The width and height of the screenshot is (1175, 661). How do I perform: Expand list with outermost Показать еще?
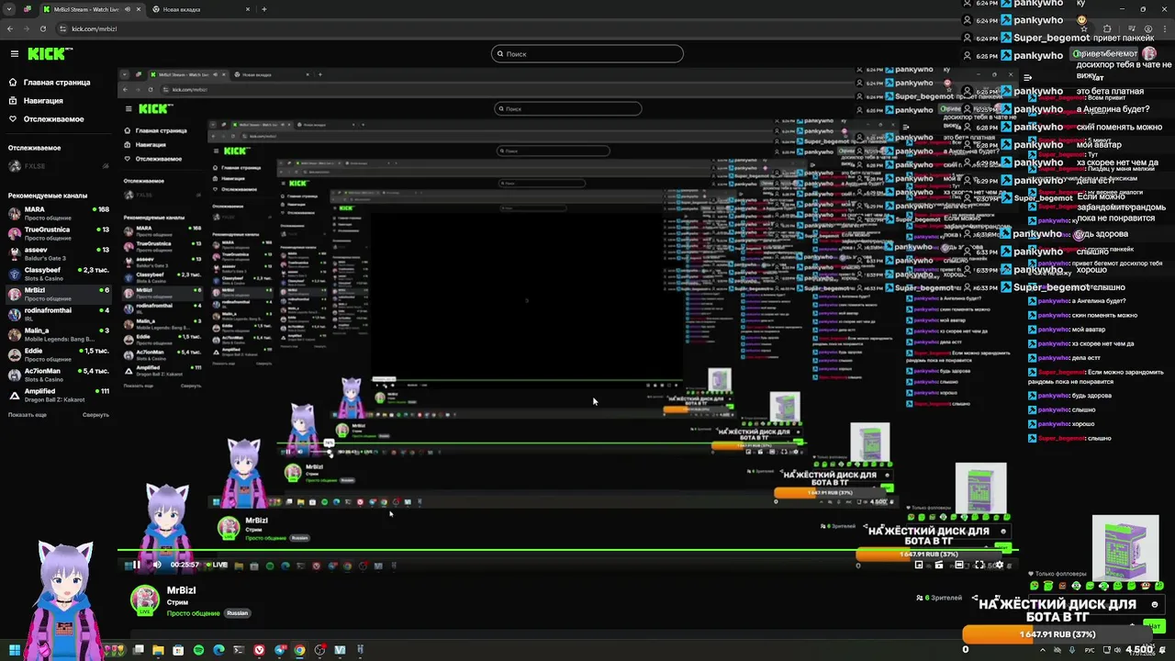pyautogui.click(x=27, y=415)
